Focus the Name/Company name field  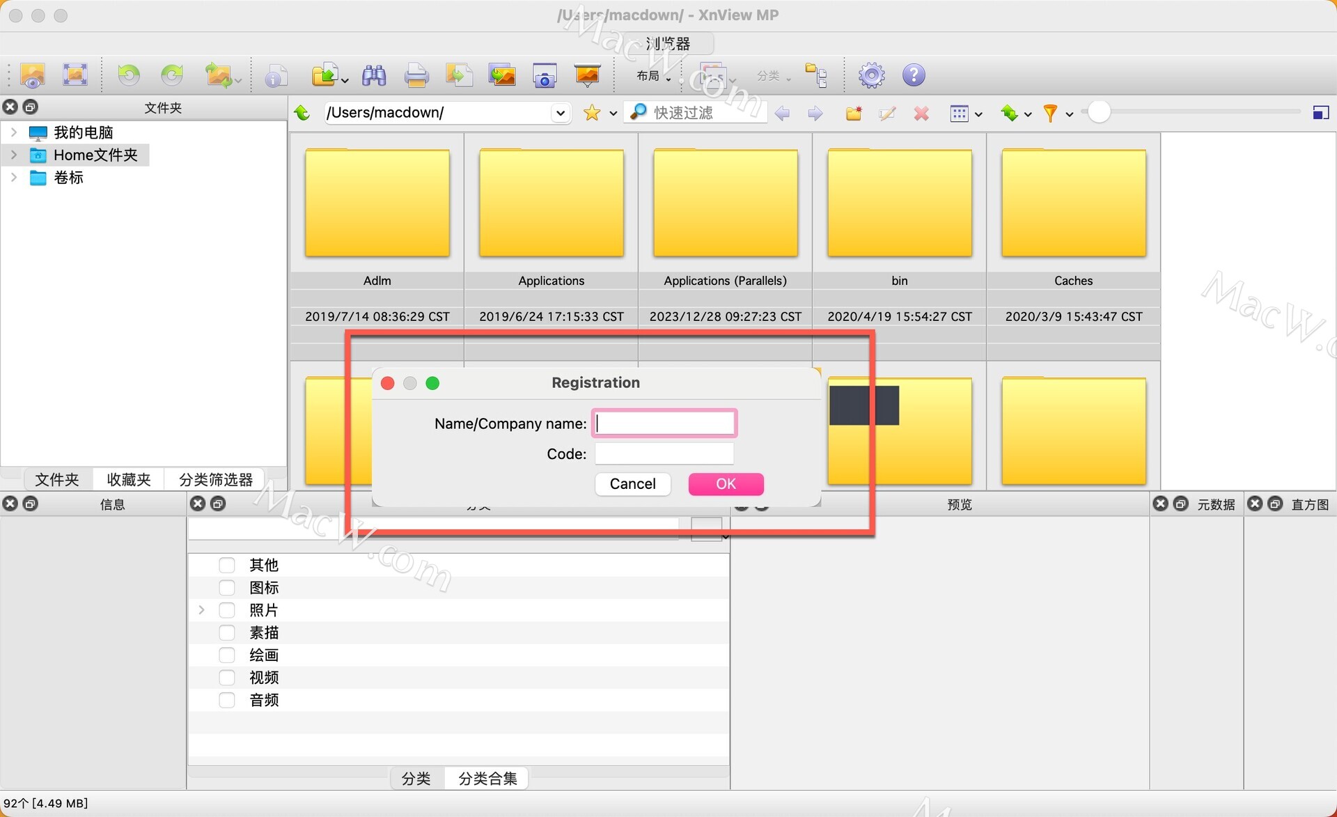664,423
